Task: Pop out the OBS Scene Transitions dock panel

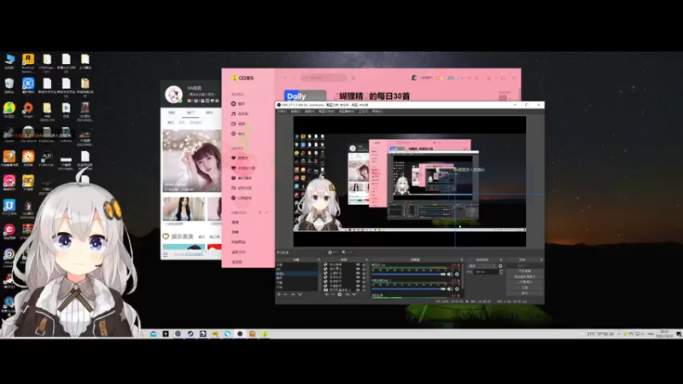Action: [x=501, y=260]
